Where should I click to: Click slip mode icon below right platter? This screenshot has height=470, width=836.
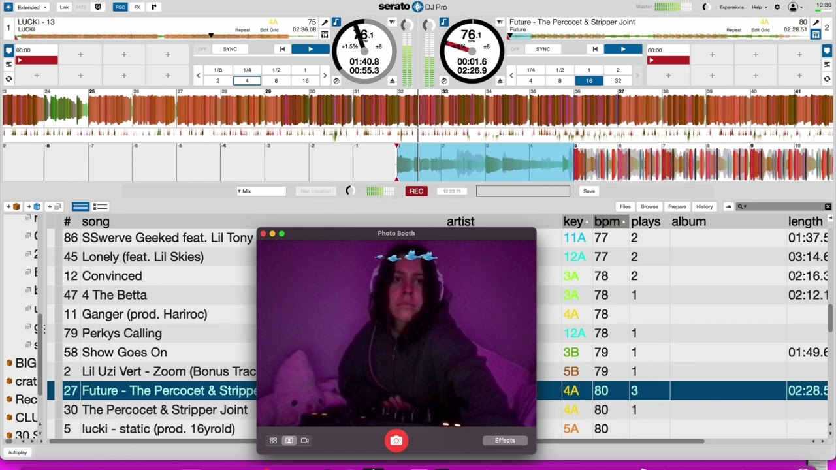(444, 81)
